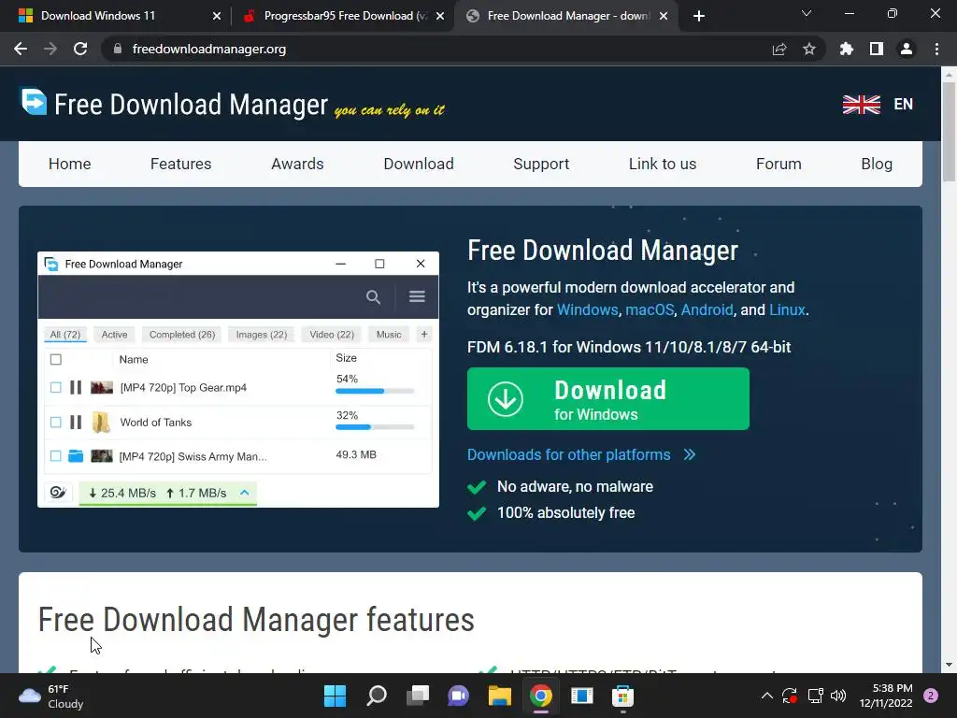Open the Blog page

coord(877,164)
